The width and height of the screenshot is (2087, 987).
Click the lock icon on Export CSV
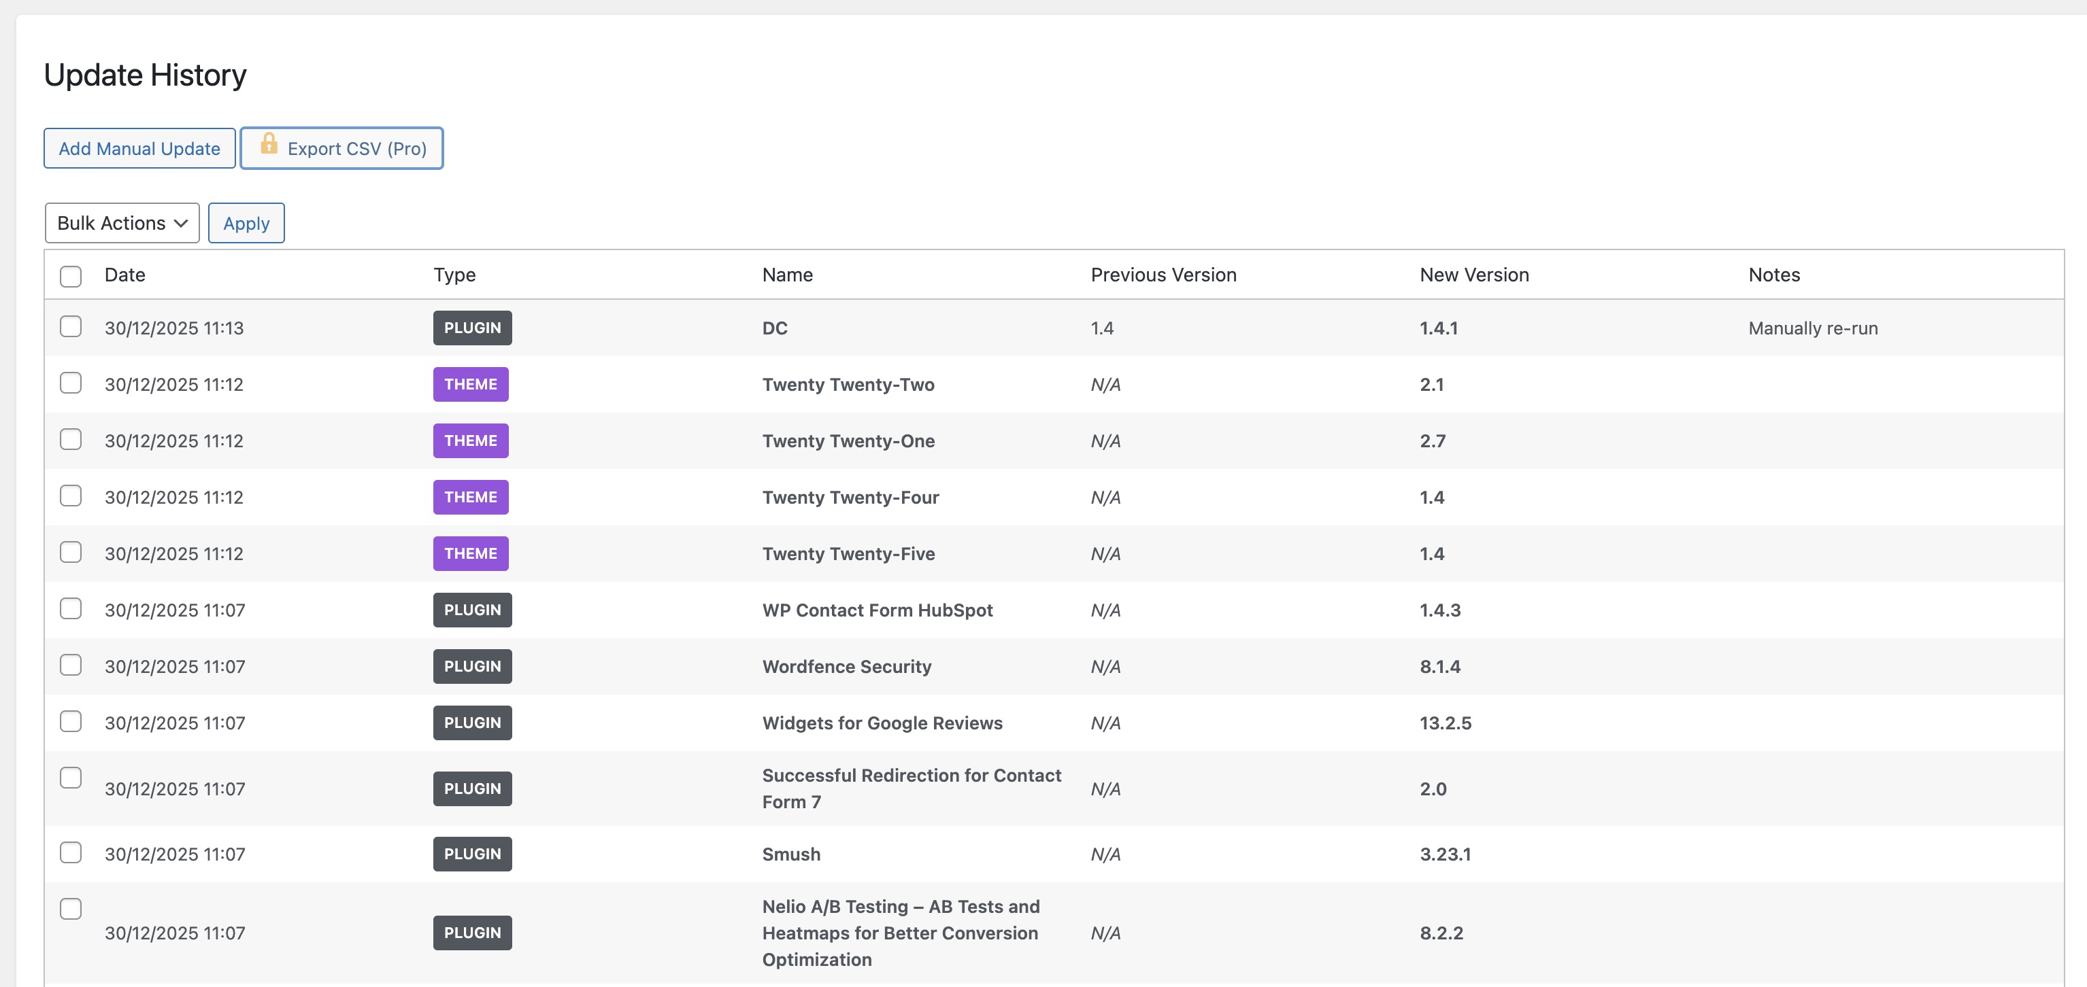(x=269, y=144)
